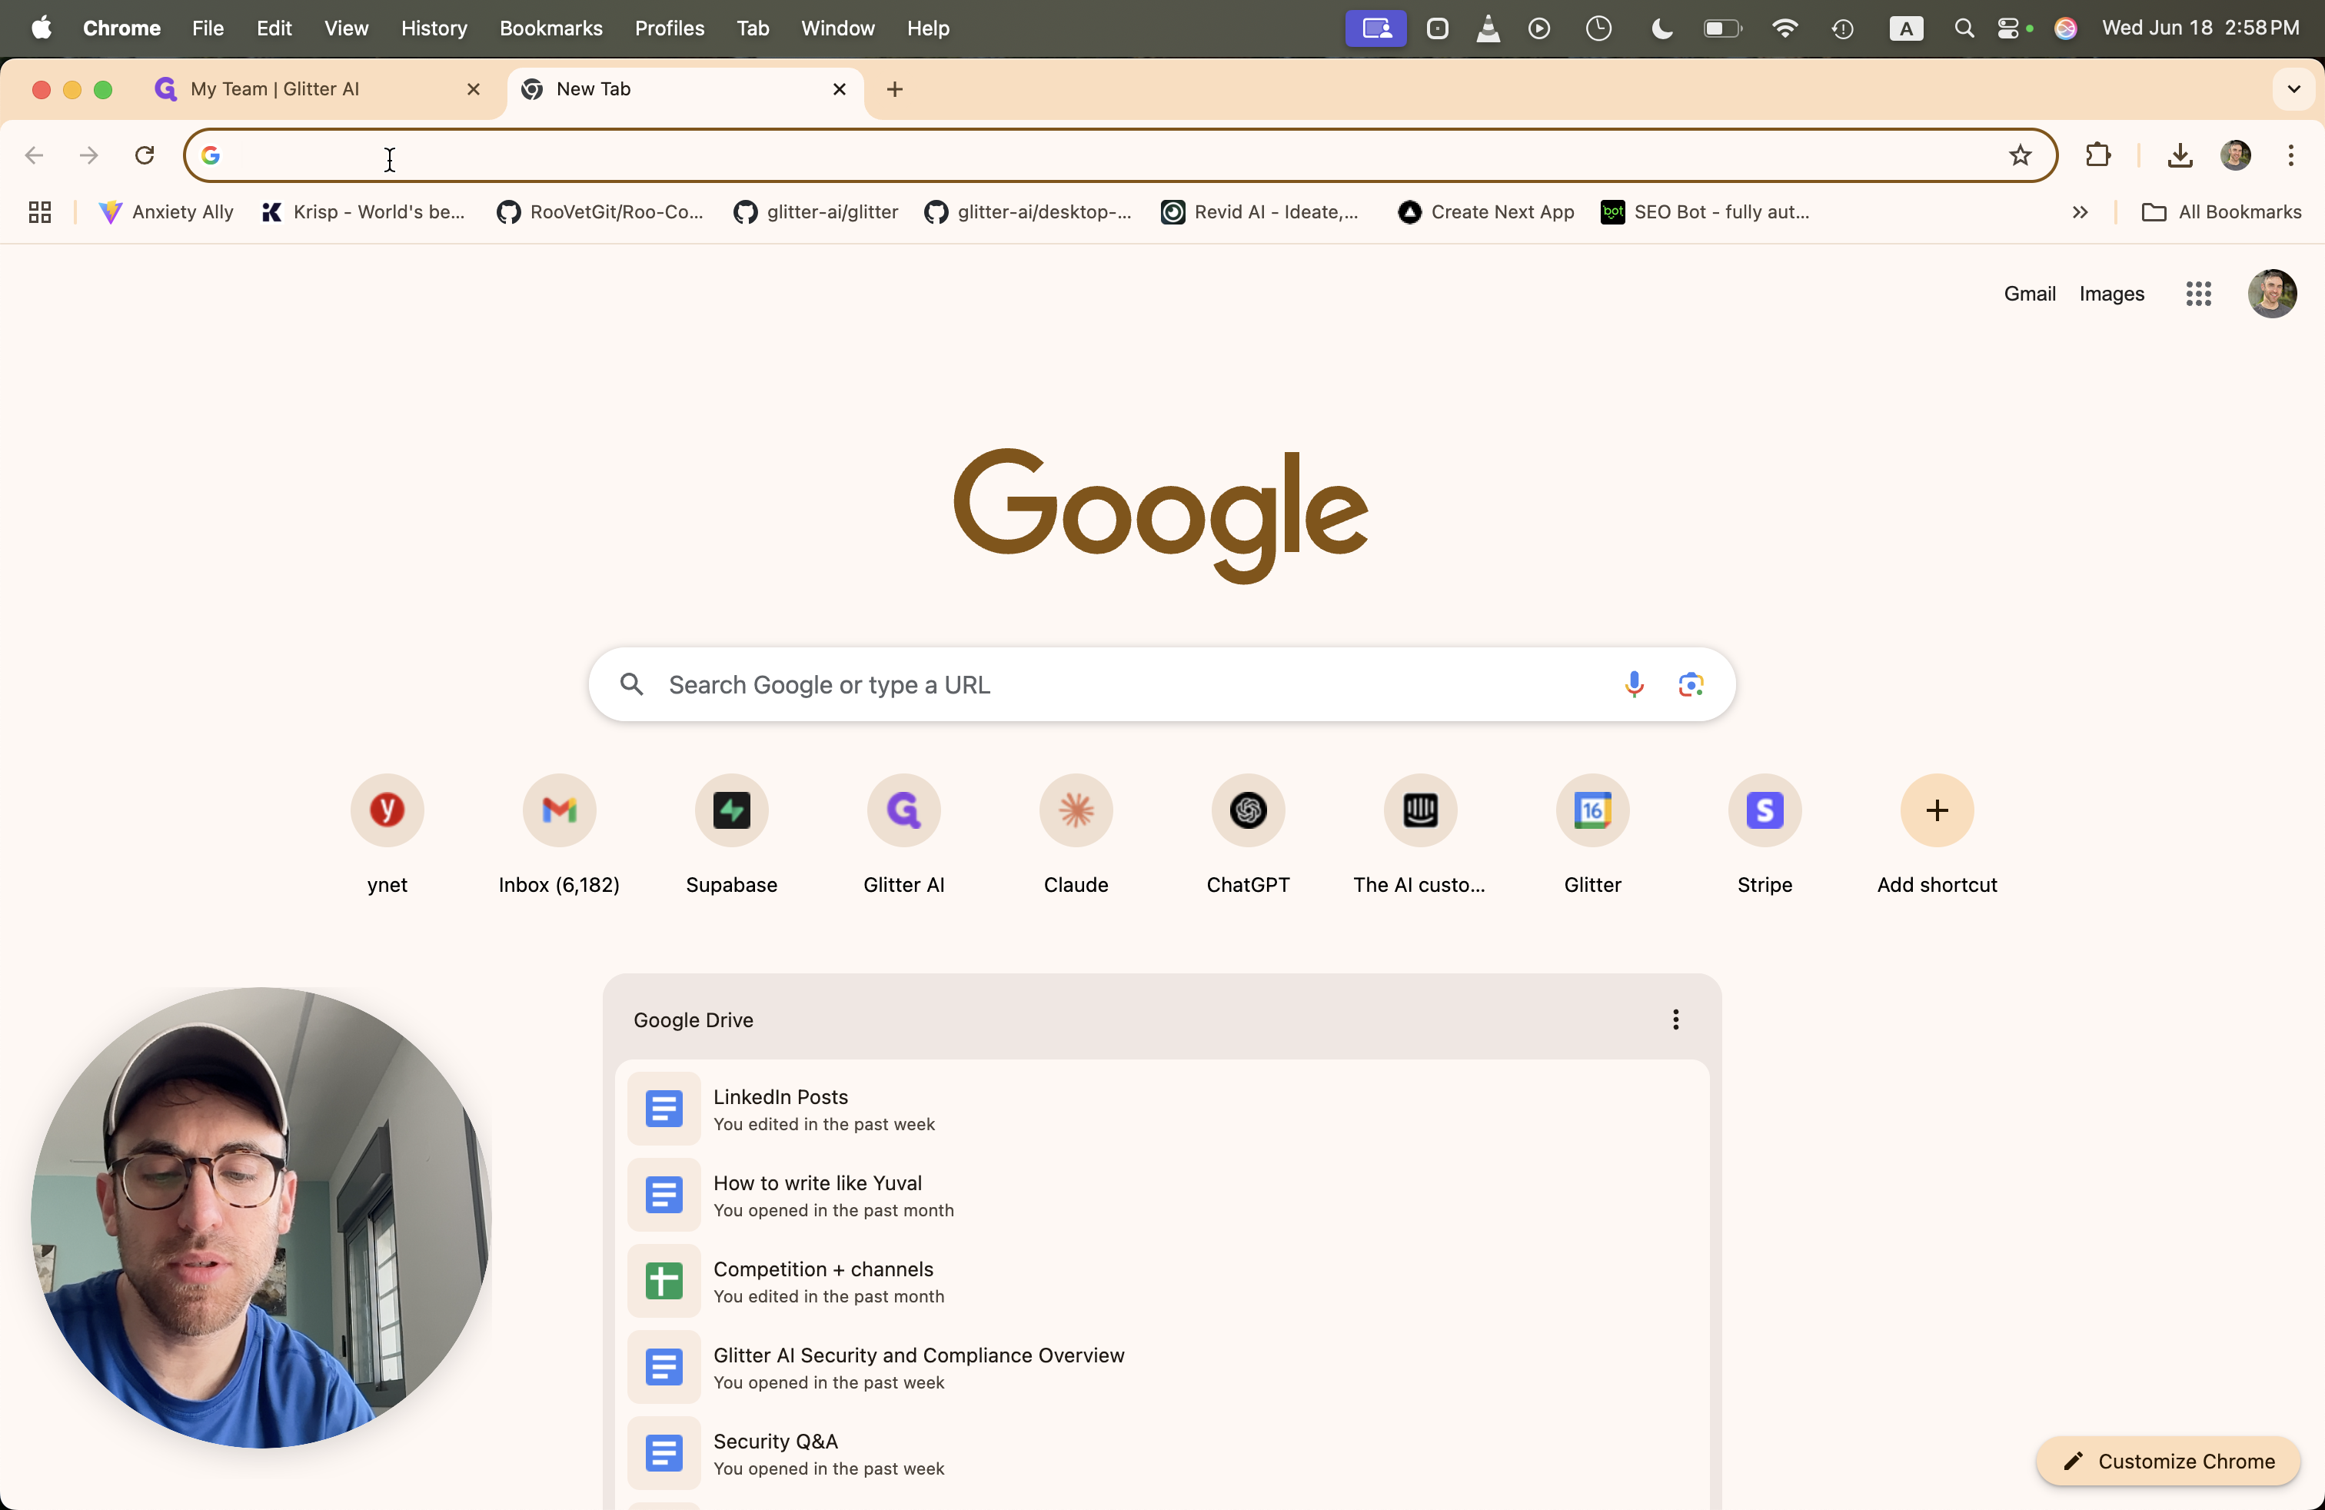Open a new tab with plus button
Viewport: 2325px width, 1510px height.
coord(894,89)
